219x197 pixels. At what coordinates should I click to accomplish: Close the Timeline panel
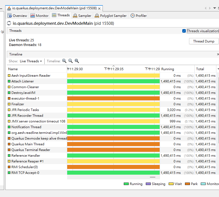(218, 54)
